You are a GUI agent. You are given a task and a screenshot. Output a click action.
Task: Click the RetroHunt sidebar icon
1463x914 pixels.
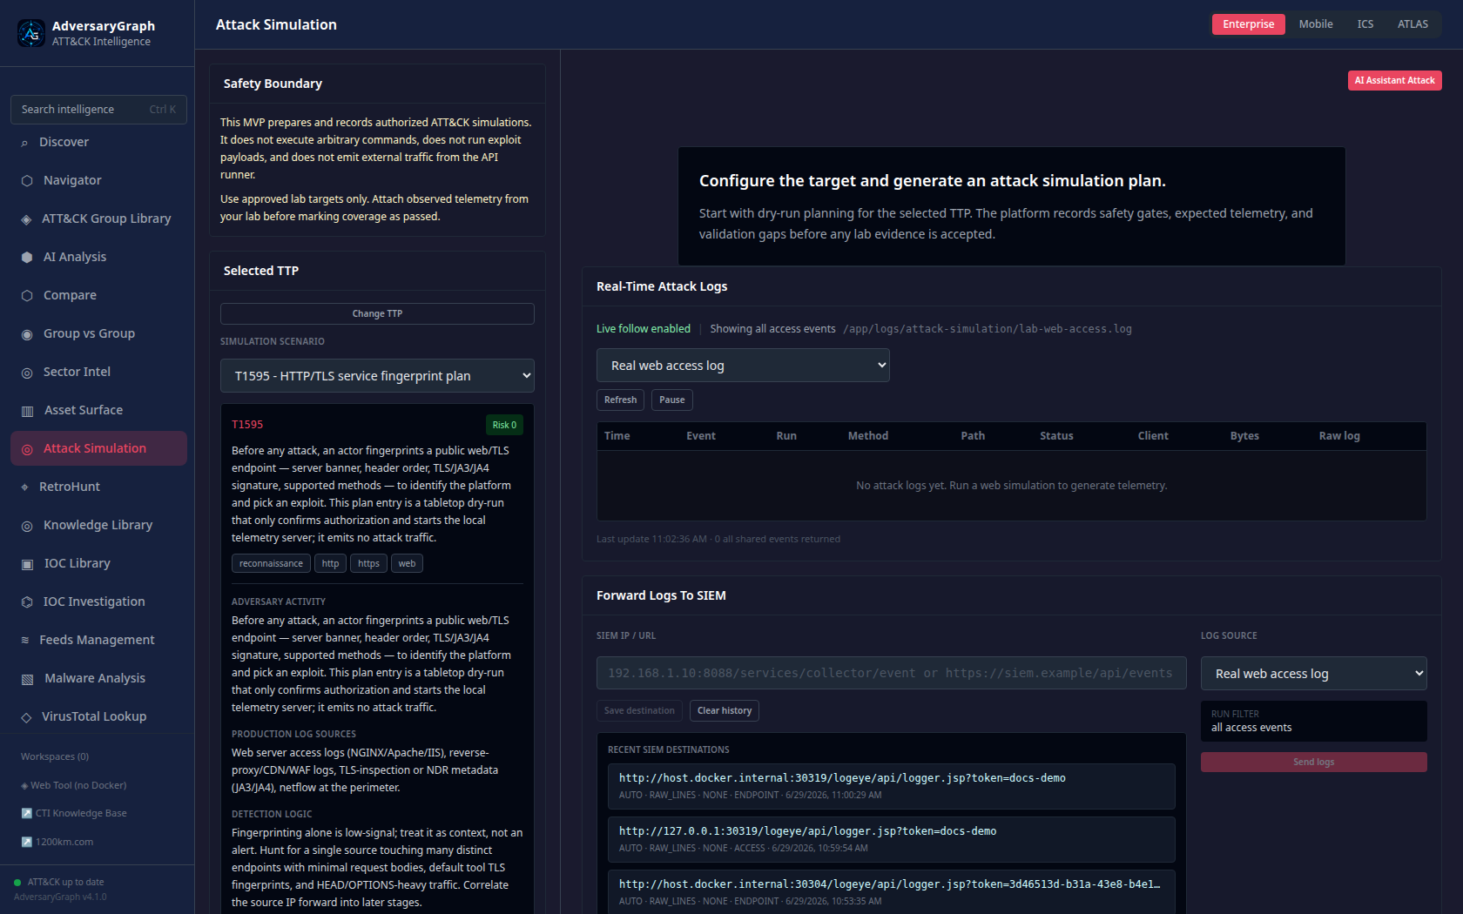pos(24,487)
